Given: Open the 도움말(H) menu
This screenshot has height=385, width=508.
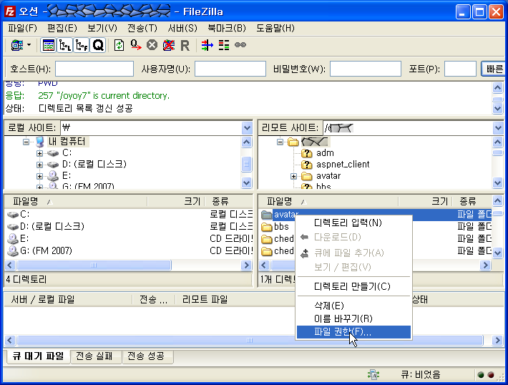Looking at the screenshot, I should pos(275,29).
